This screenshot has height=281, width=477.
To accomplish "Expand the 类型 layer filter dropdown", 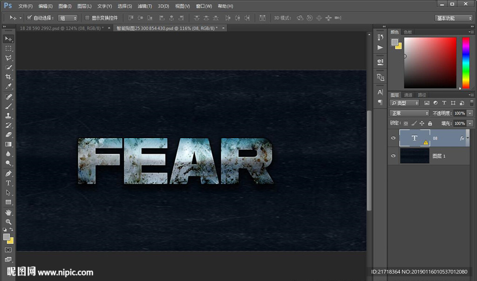I will coord(404,103).
